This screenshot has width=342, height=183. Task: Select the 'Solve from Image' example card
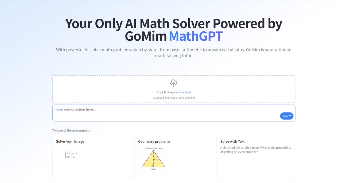[92, 157]
